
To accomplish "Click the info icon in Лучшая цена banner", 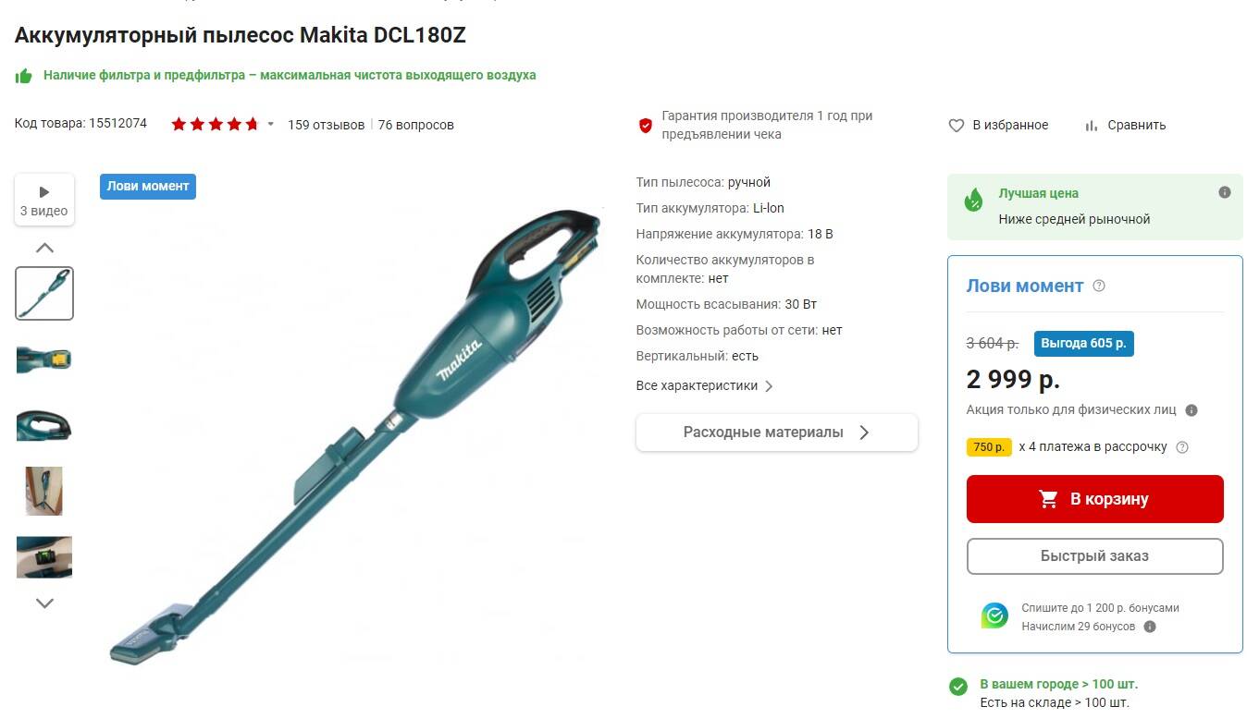I will coord(1225,192).
